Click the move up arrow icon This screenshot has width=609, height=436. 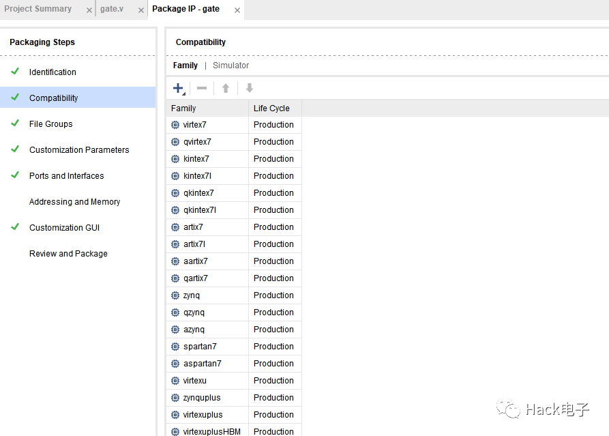tap(226, 88)
